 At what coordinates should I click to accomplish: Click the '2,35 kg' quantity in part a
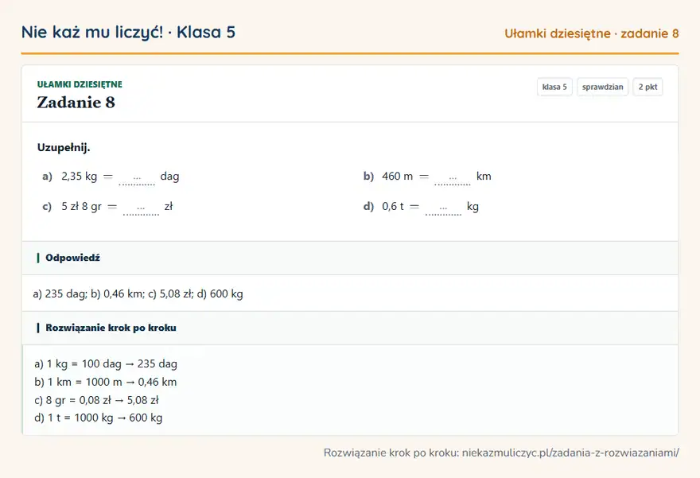click(79, 177)
